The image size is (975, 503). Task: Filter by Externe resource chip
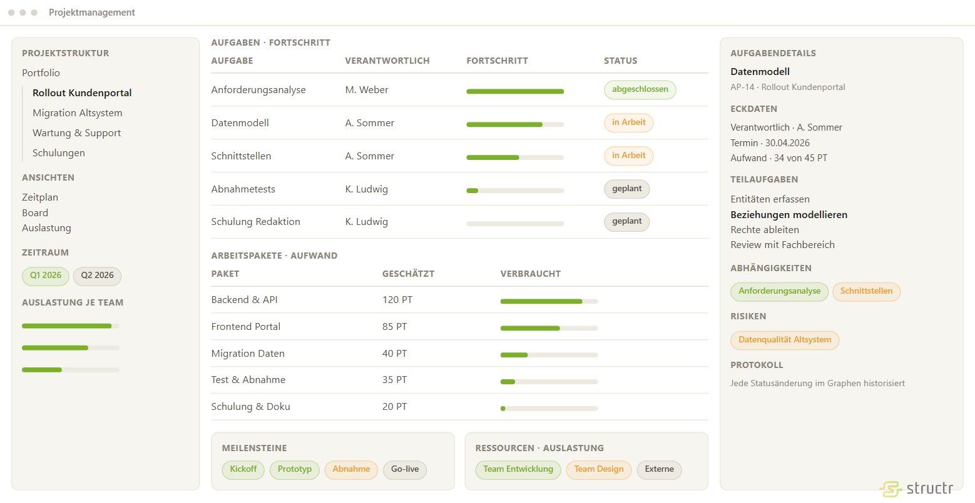[x=660, y=470]
